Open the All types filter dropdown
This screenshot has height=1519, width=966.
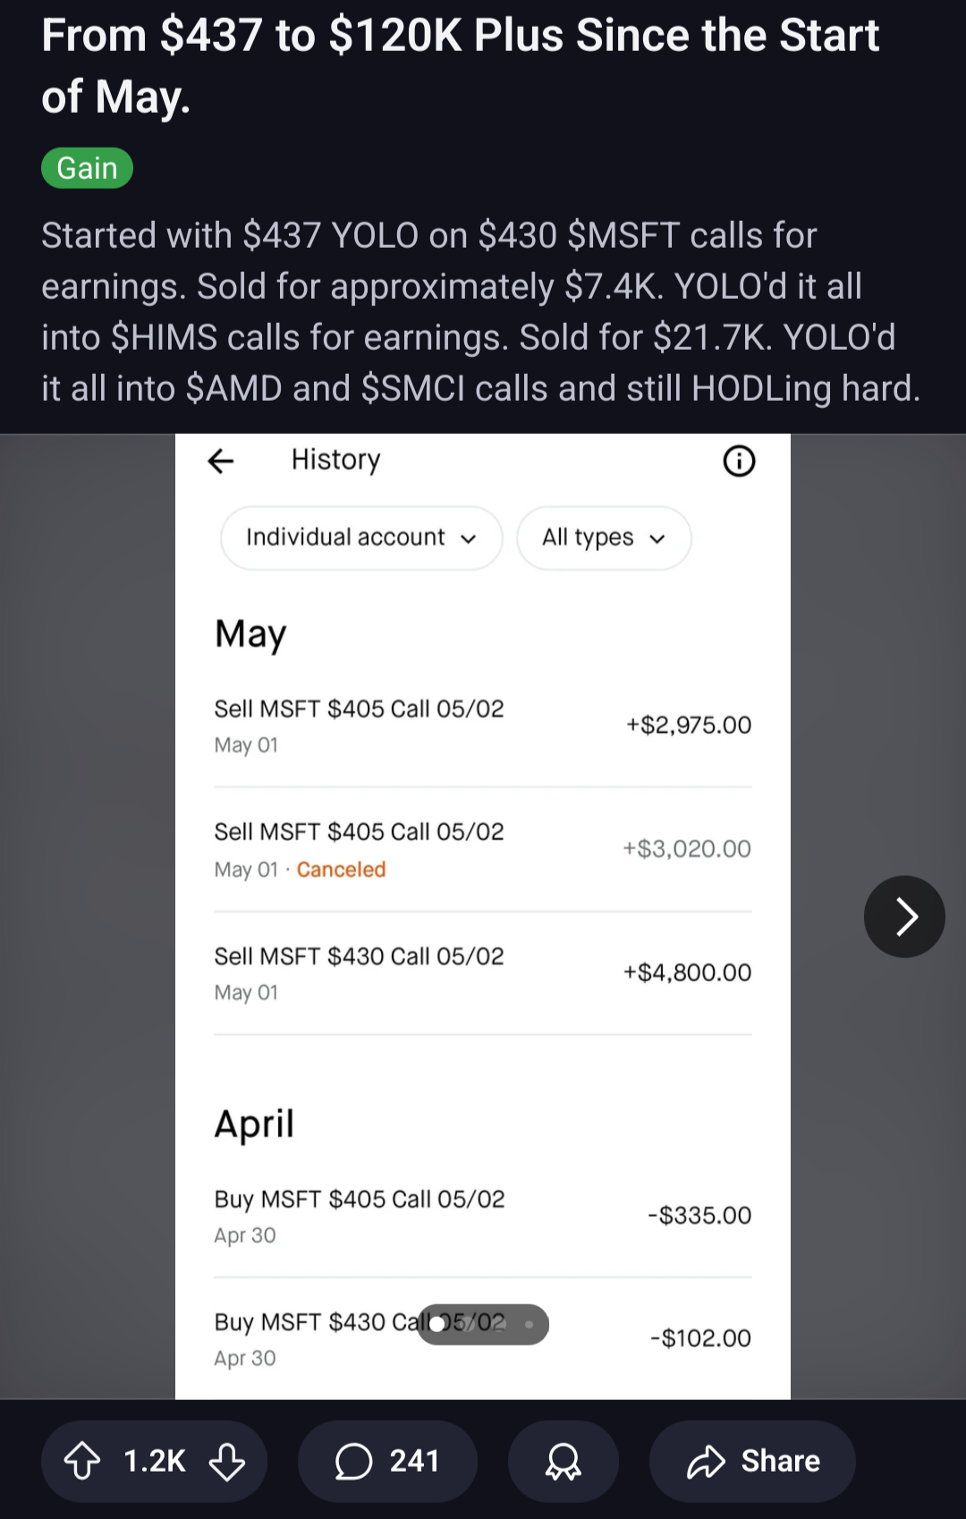(604, 538)
